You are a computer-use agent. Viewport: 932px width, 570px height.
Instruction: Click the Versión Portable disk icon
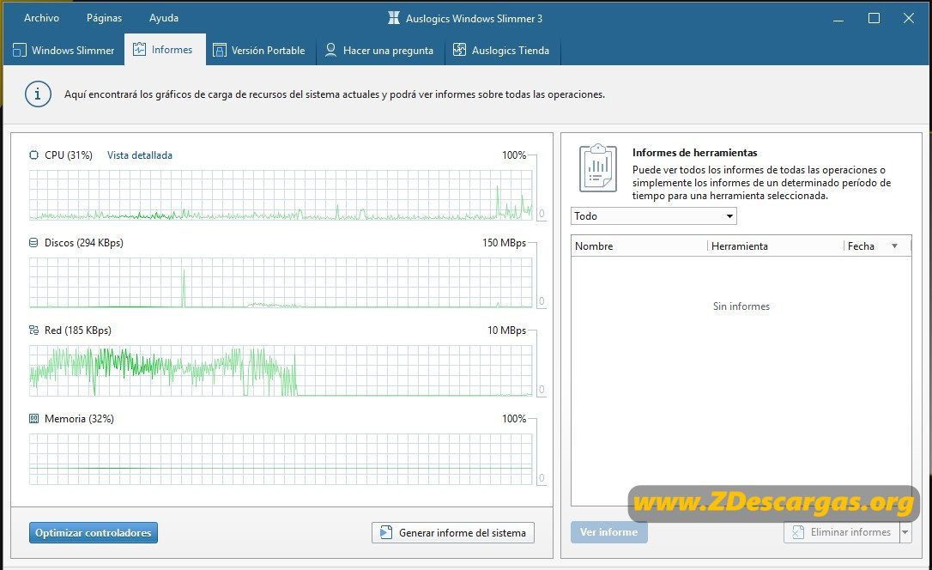click(220, 50)
